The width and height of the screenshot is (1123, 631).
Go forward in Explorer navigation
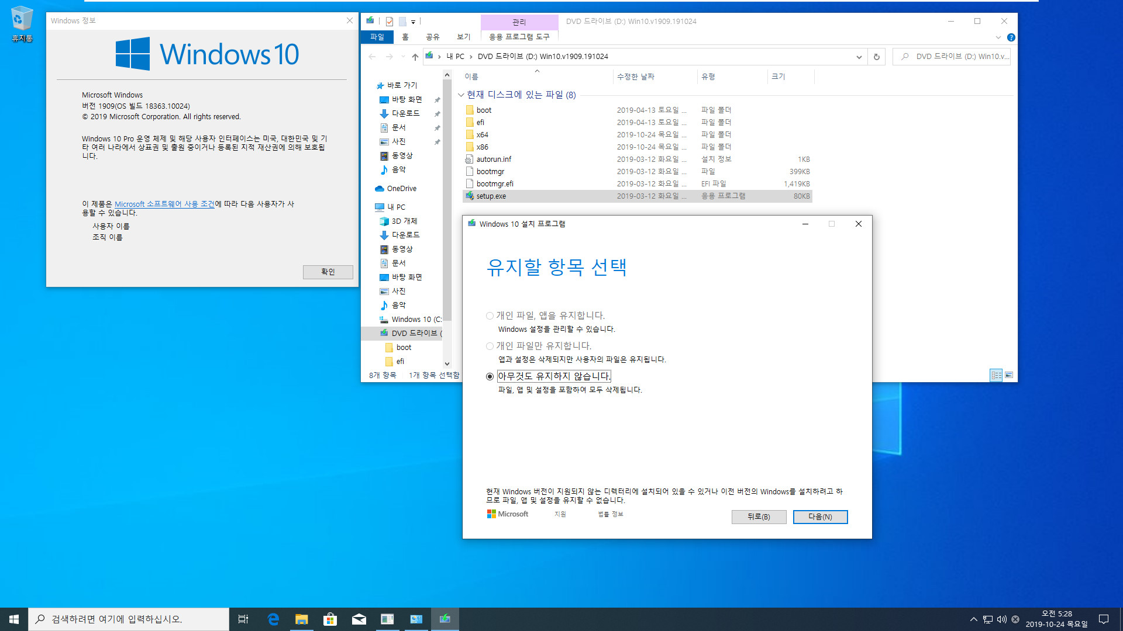[389, 57]
